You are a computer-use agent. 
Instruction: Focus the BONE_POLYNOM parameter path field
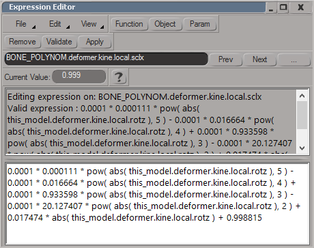point(106,59)
